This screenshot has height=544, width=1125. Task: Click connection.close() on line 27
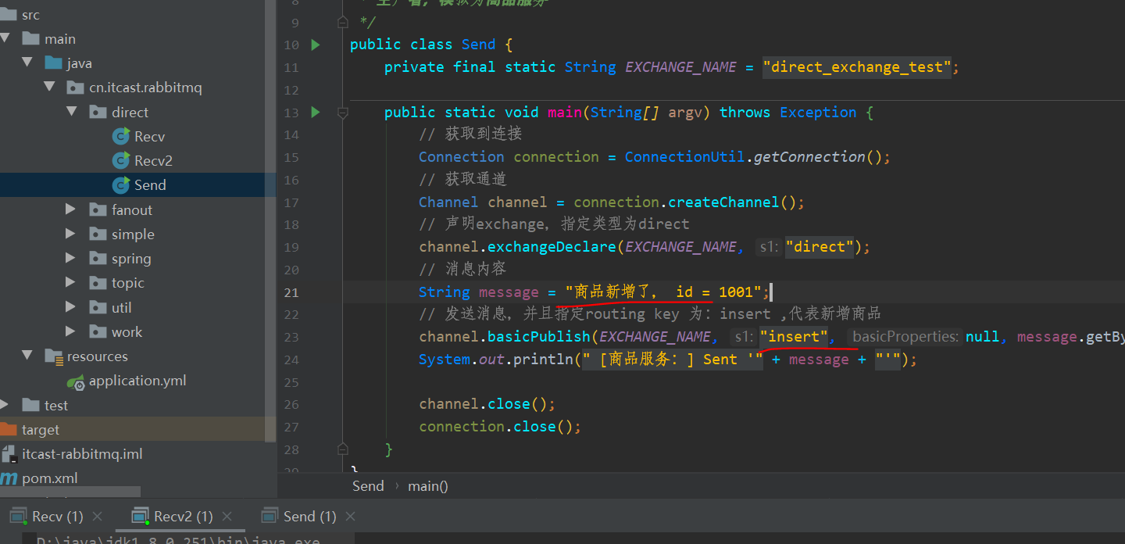tap(500, 427)
